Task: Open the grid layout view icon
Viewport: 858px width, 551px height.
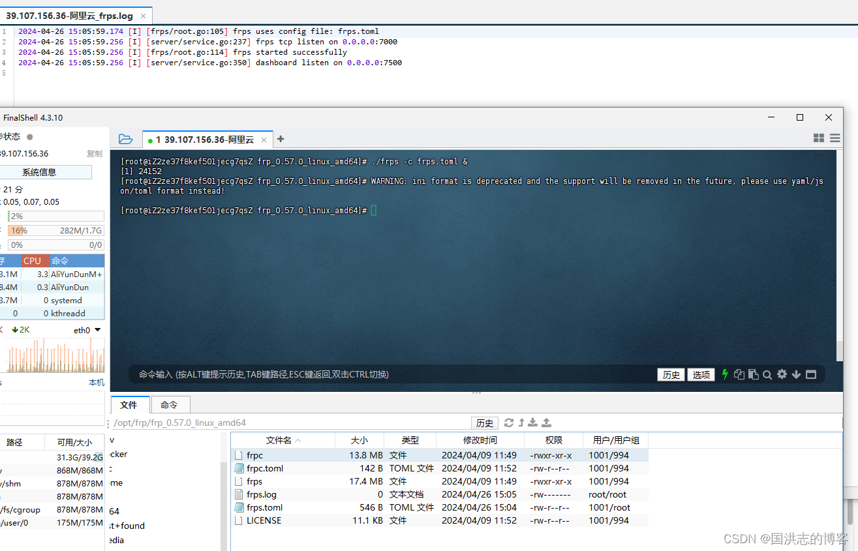Action: [819, 138]
